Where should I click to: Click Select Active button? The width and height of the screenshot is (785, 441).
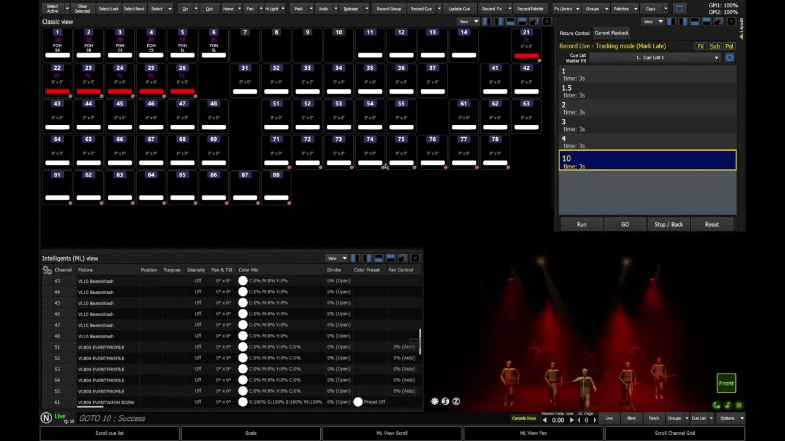[53, 9]
